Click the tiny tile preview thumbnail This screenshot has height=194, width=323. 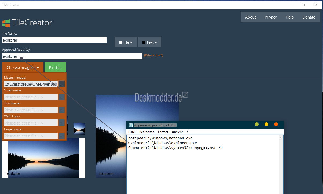(x=79, y=129)
